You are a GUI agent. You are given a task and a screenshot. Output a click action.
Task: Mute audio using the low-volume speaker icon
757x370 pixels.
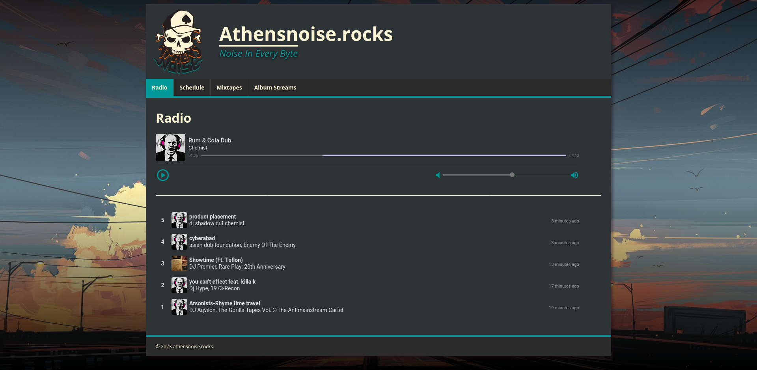pyautogui.click(x=438, y=175)
